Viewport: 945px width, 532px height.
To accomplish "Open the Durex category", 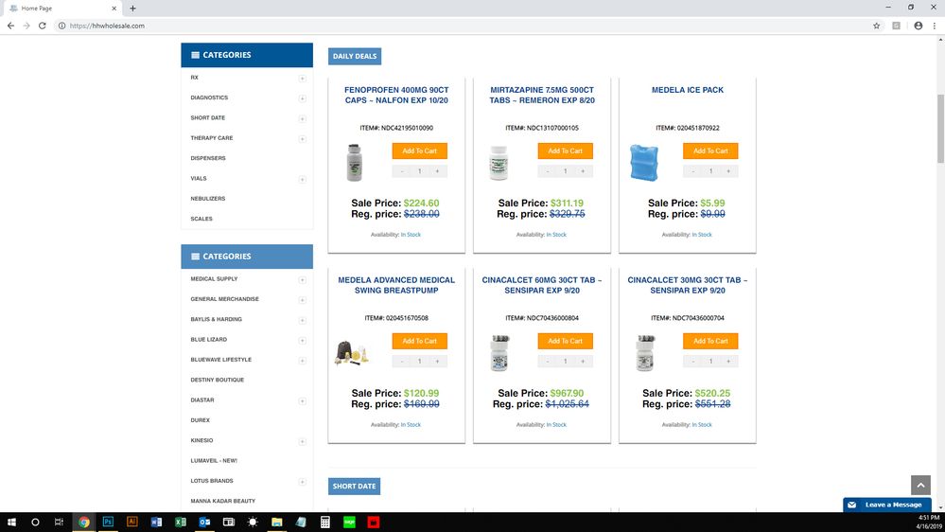I will (201, 420).
